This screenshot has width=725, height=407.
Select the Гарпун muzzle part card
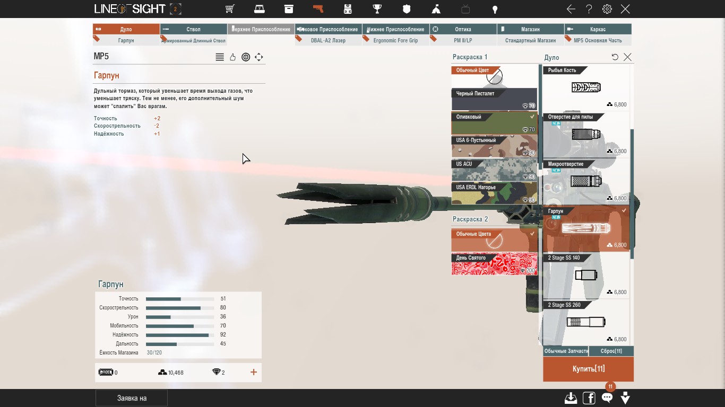point(586,228)
